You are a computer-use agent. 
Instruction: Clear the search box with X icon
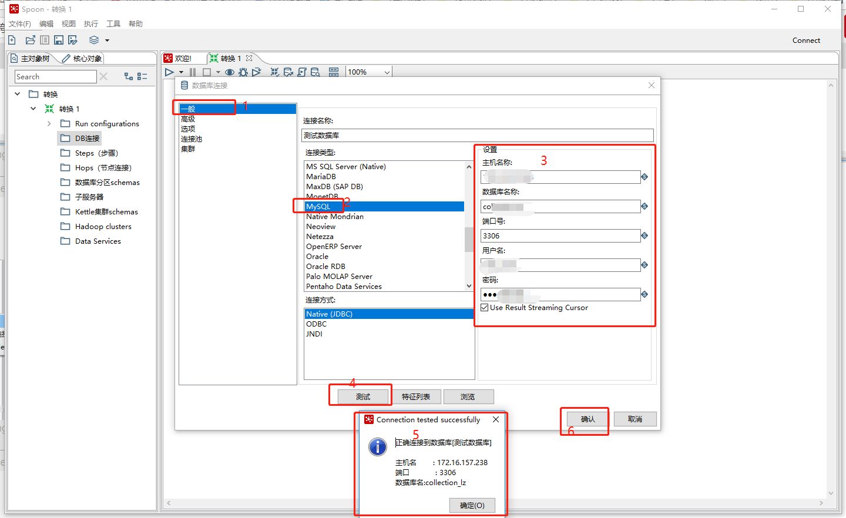coord(103,76)
